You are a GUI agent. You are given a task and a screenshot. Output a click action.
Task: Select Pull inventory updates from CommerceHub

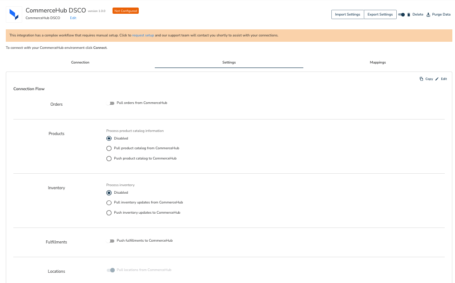coord(109,203)
